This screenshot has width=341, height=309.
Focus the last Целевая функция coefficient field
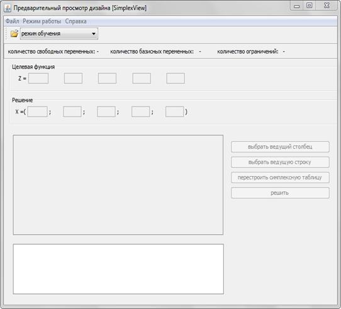[x=176, y=78]
